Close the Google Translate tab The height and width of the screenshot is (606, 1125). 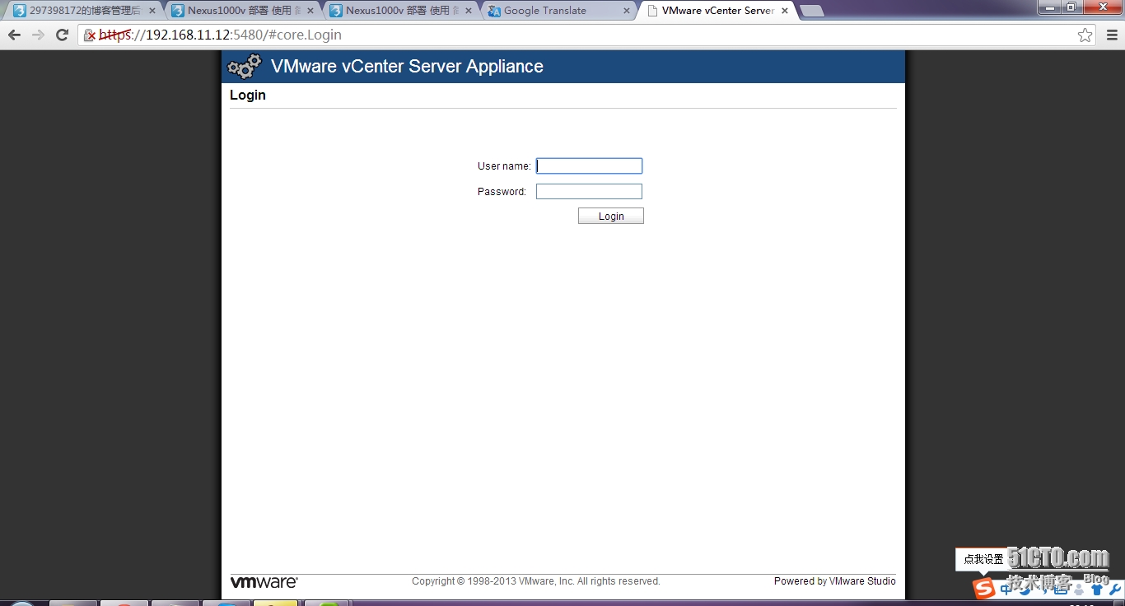(x=626, y=11)
